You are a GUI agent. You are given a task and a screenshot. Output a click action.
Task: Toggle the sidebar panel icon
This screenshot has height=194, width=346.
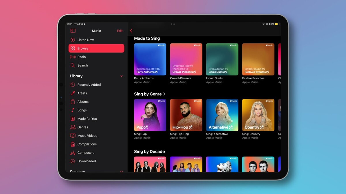pyautogui.click(x=73, y=31)
